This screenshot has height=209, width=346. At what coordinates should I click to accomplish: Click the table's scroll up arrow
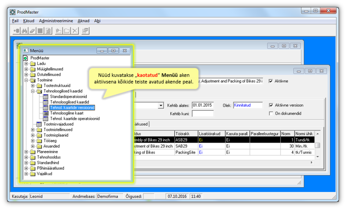tap(318, 134)
